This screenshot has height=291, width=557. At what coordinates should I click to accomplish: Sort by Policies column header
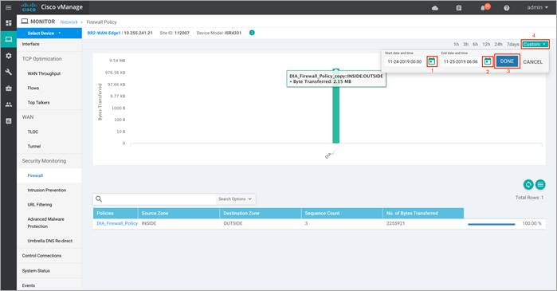(x=116, y=213)
